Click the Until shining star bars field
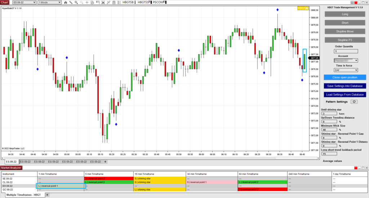The width and height of the screenshot is (369, 198). [x=329, y=114]
